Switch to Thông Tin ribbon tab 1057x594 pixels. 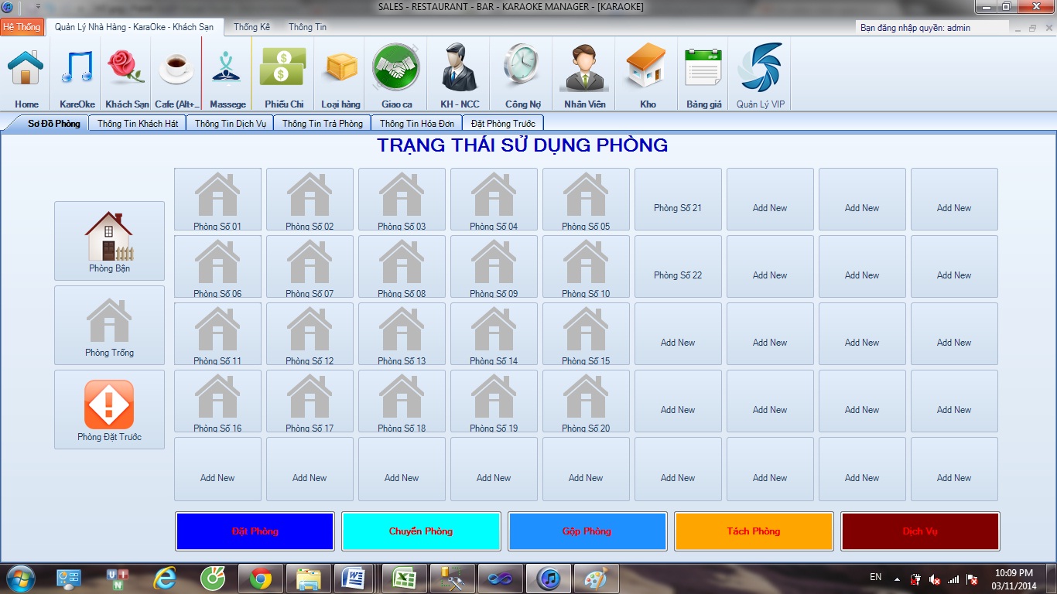pos(307,27)
